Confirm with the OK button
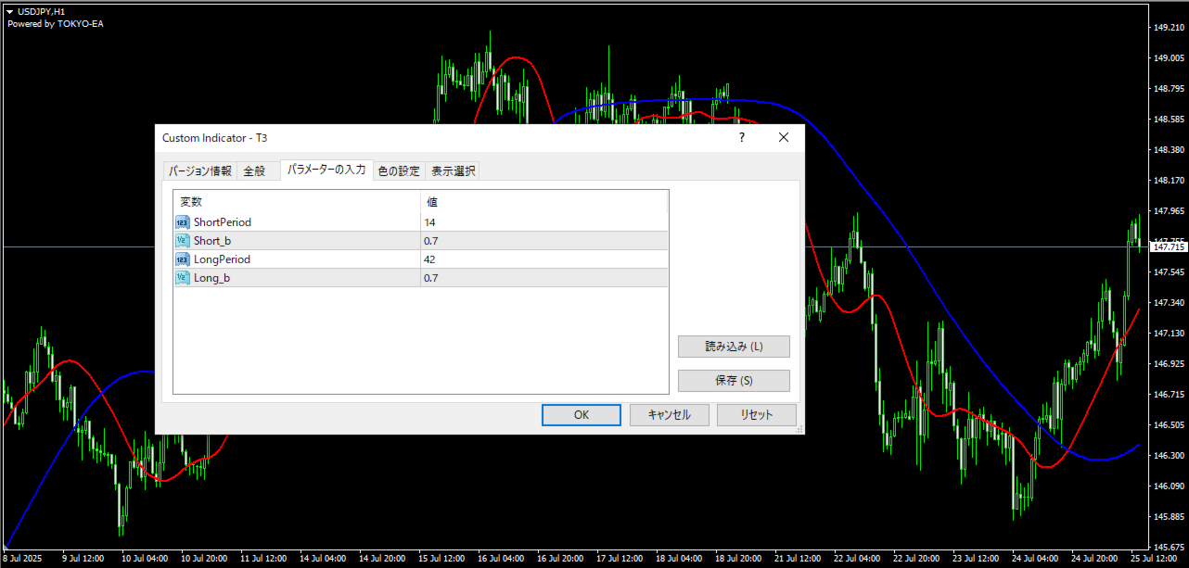Image resolution: width=1189 pixels, height=568 pixels. coord(582,415)
